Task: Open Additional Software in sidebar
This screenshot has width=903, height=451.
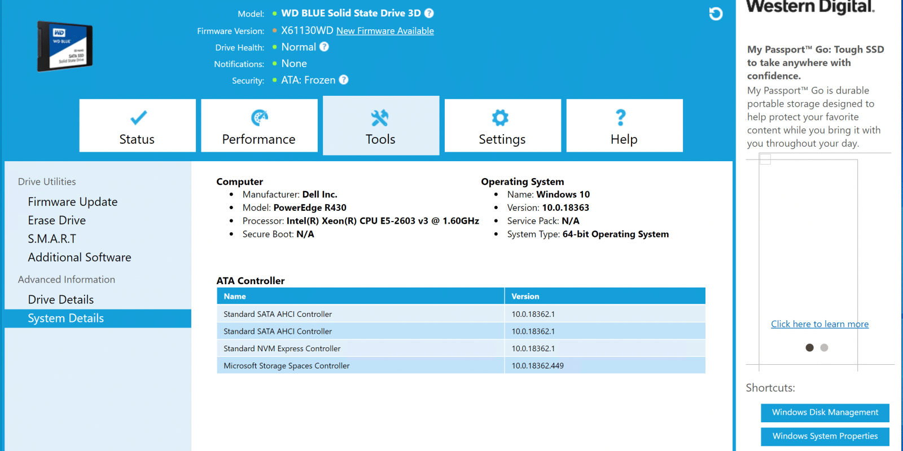Action: tap(80, 258)
